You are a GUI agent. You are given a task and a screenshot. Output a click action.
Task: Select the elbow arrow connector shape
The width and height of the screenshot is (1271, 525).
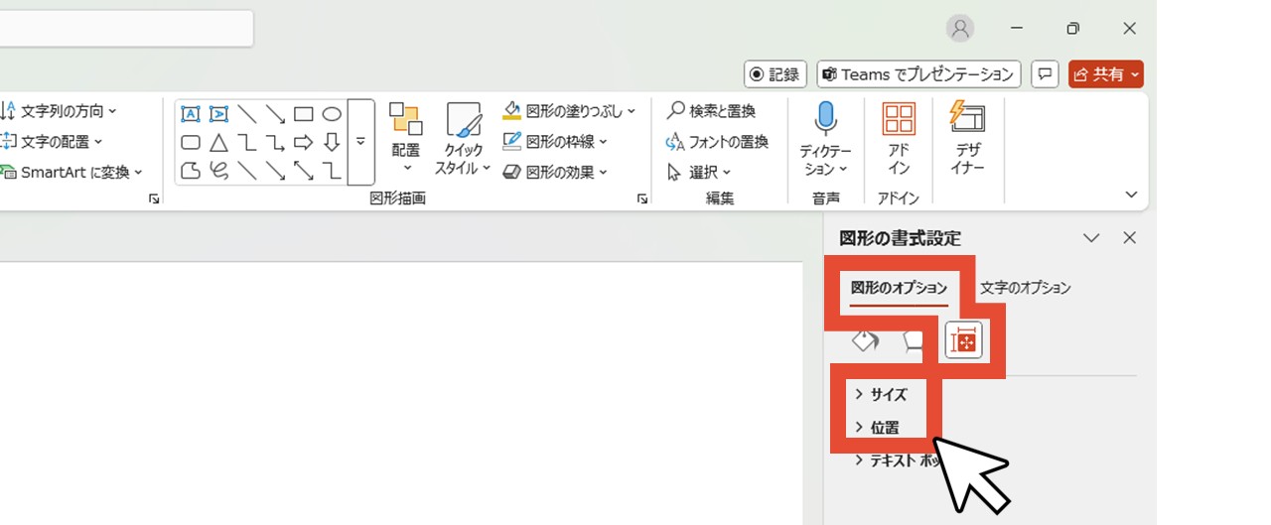point(275,143)
